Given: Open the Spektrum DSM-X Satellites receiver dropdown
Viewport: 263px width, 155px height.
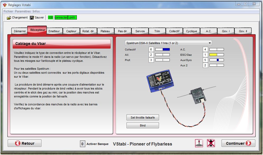Looking at the screenshot, I should click(x=168, y=43).
